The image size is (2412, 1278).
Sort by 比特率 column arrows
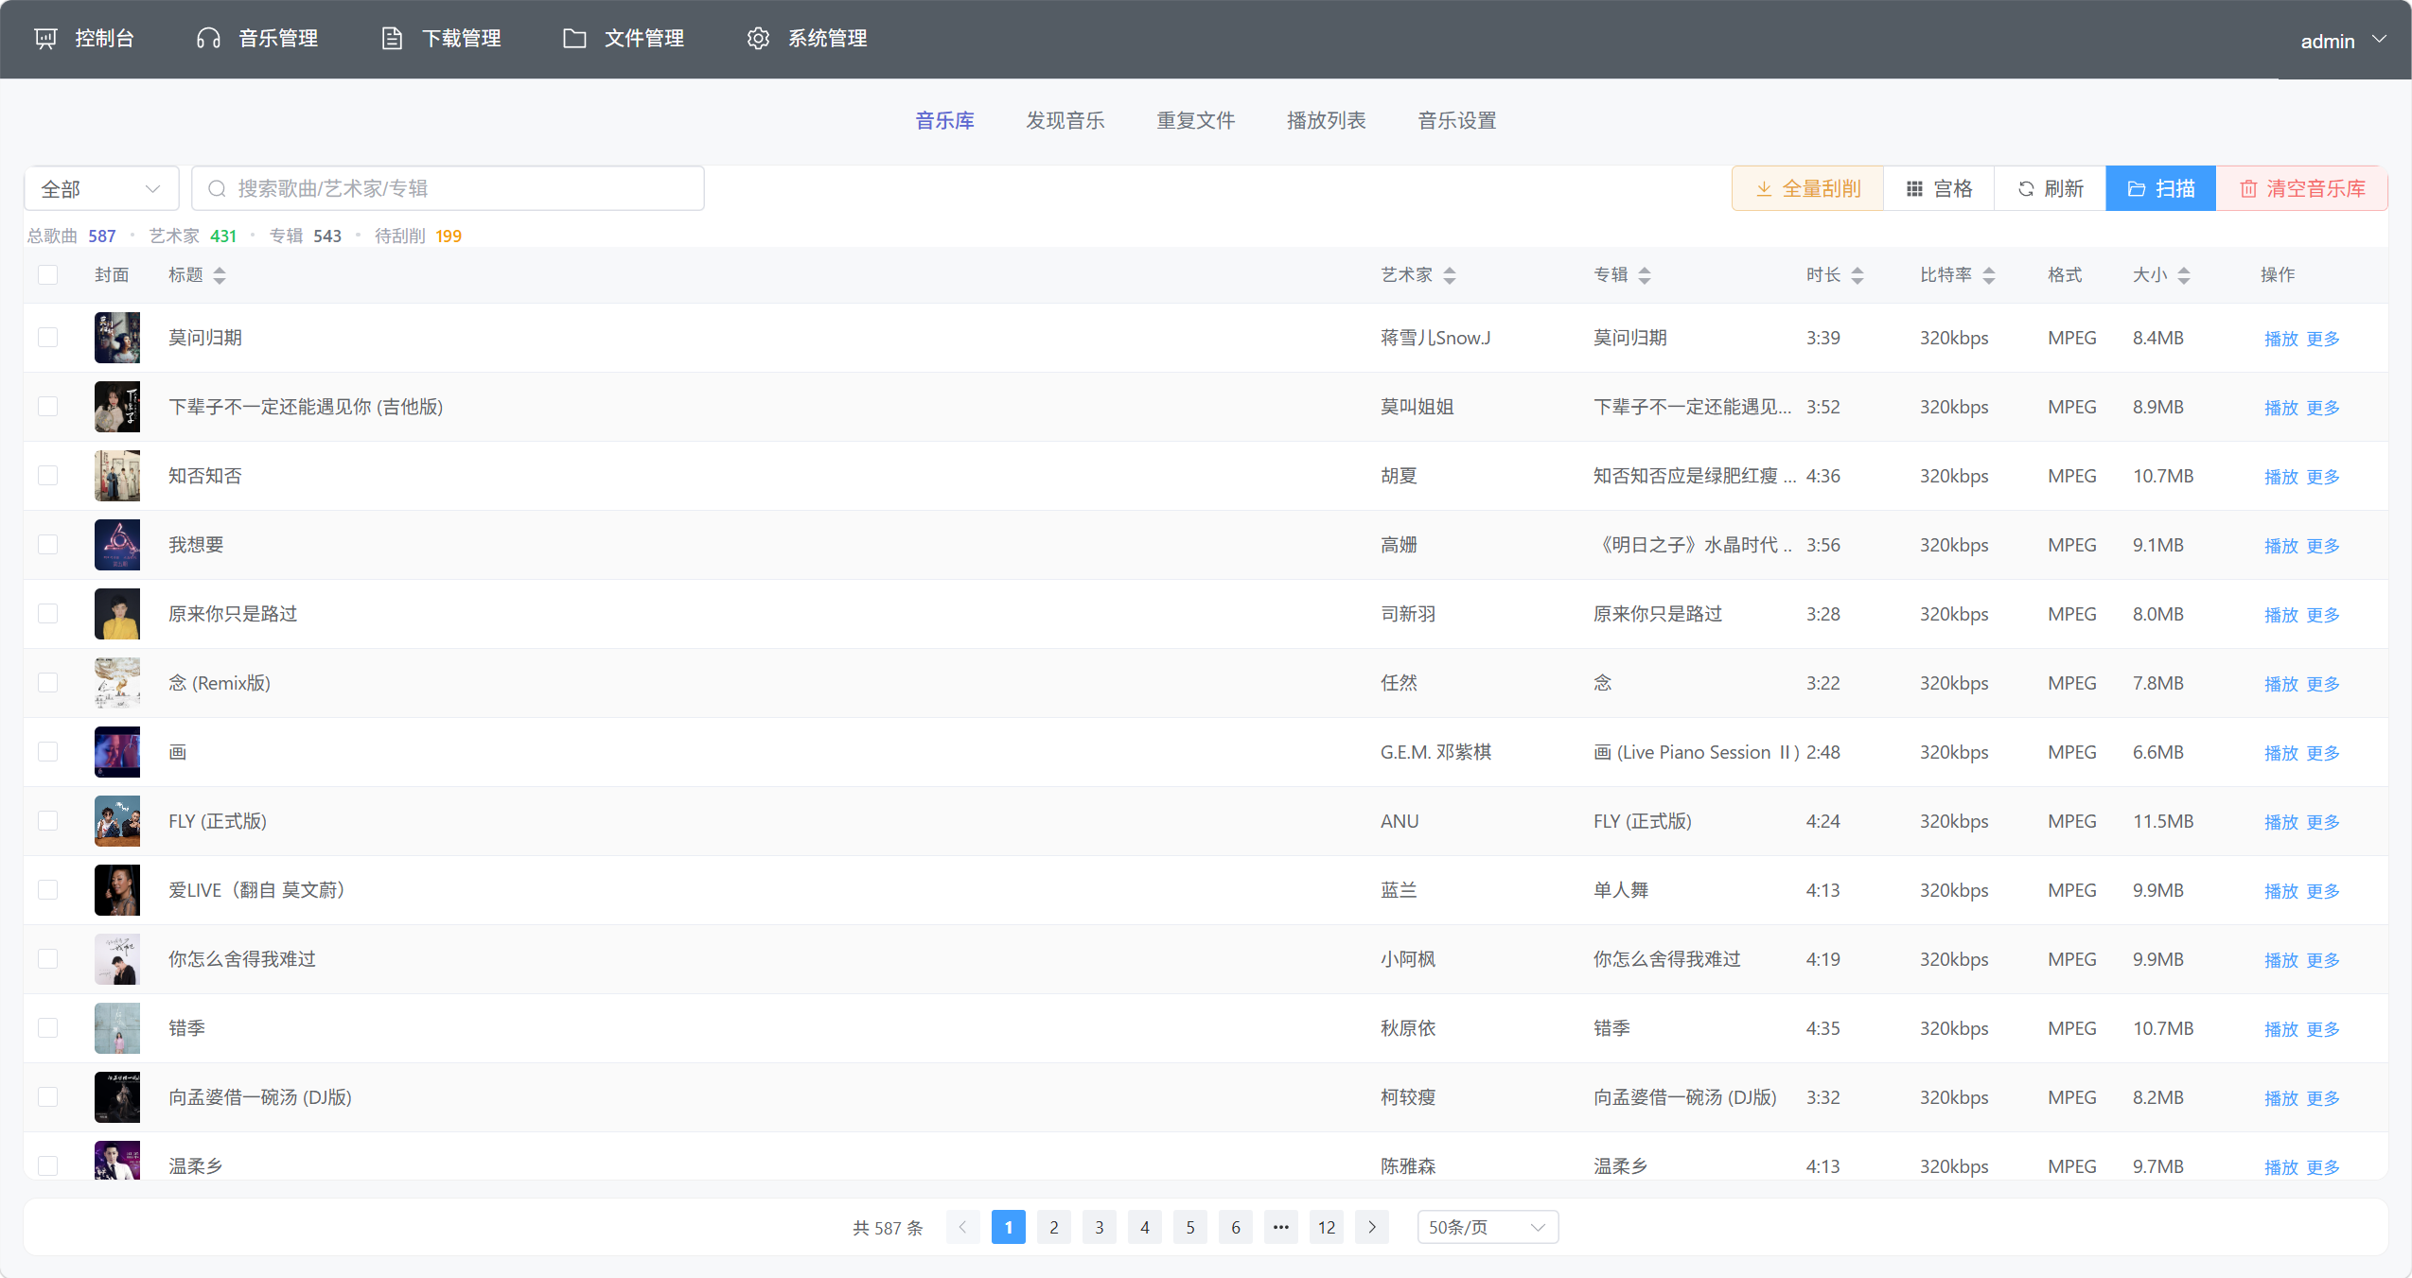pos(1989,275)
